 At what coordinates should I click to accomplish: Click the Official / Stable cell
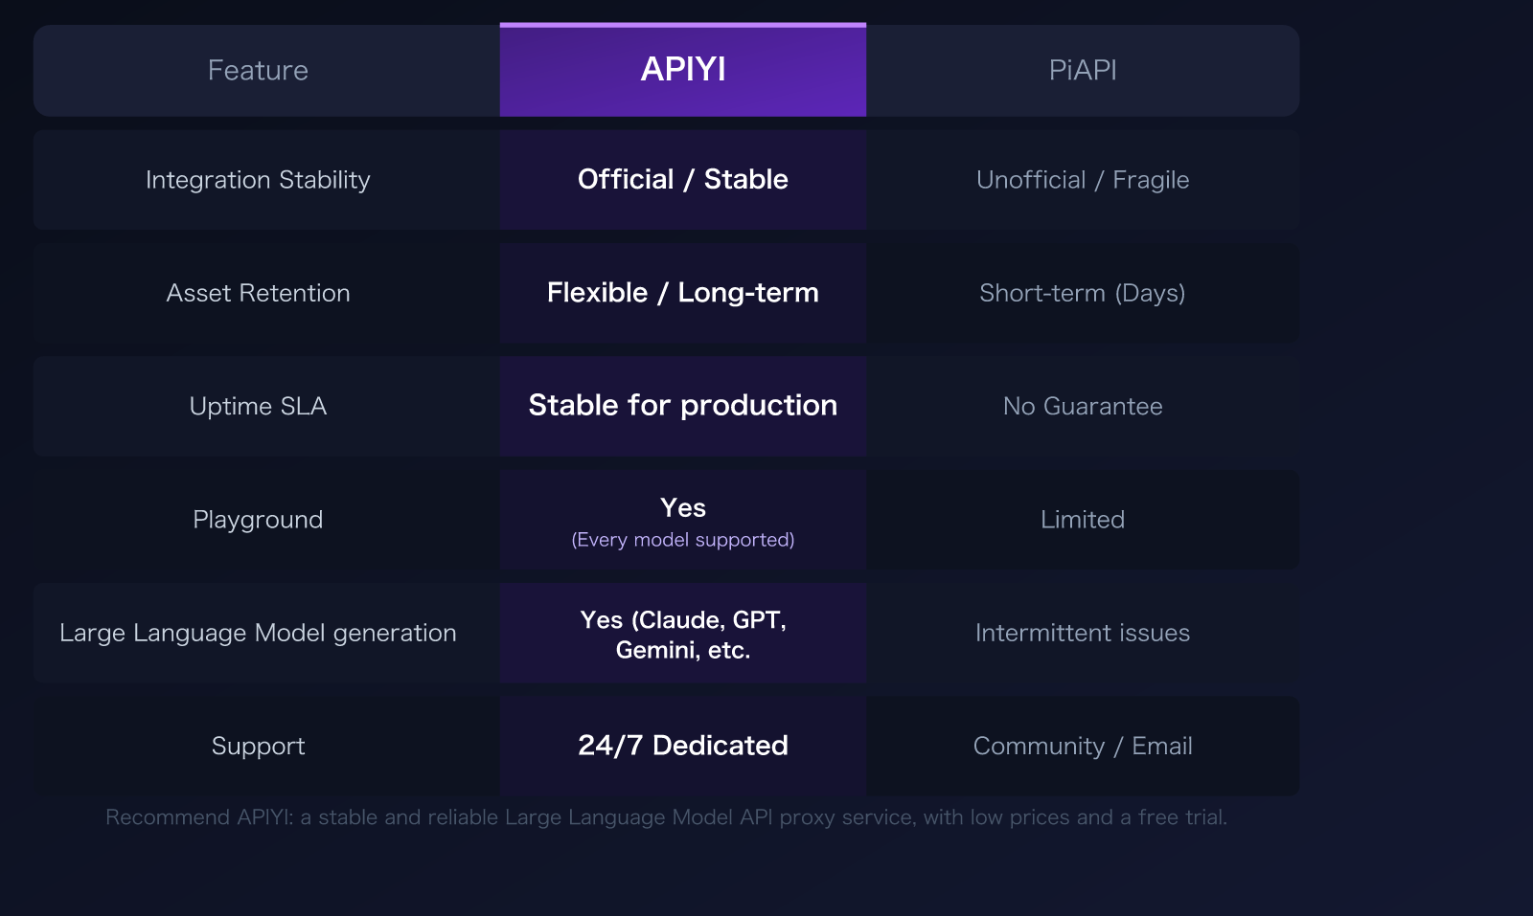tap(682, 179)
